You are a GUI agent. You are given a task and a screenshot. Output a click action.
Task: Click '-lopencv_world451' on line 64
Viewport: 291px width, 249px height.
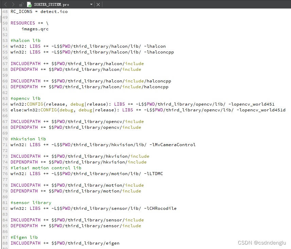tap(252, 104)
